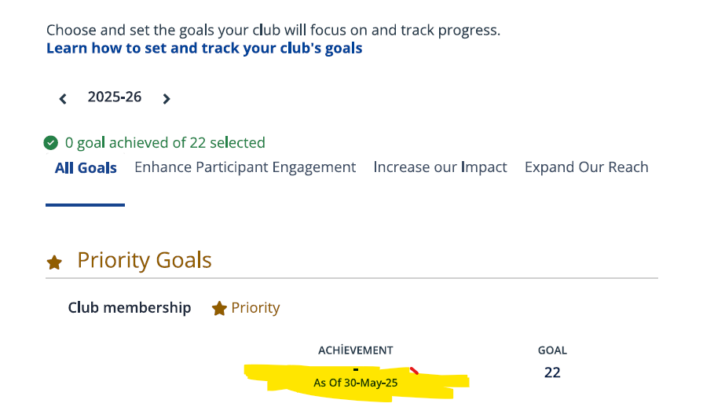Click the GOAL column header

(x=552, y=350)
